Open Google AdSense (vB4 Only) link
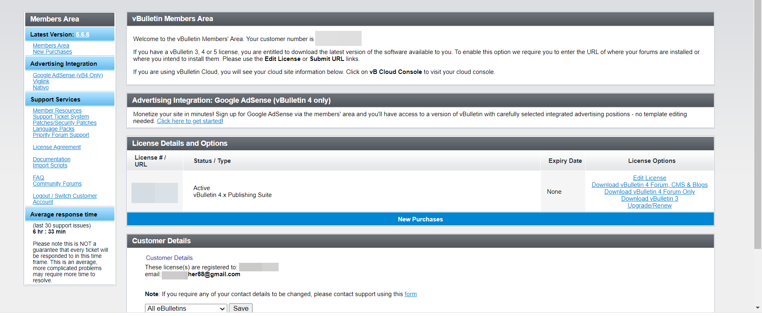 click(68, 76)
